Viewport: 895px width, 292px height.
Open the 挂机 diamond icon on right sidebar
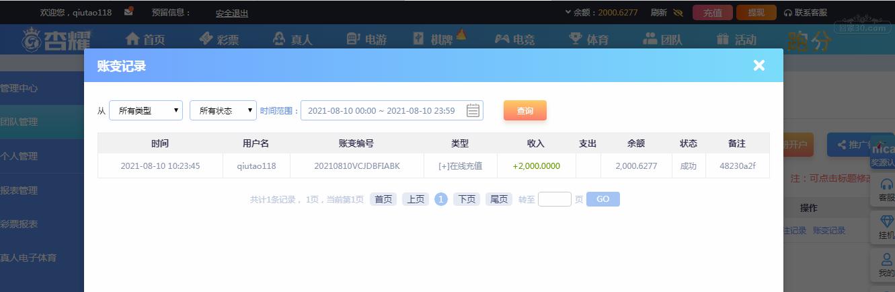886,222
